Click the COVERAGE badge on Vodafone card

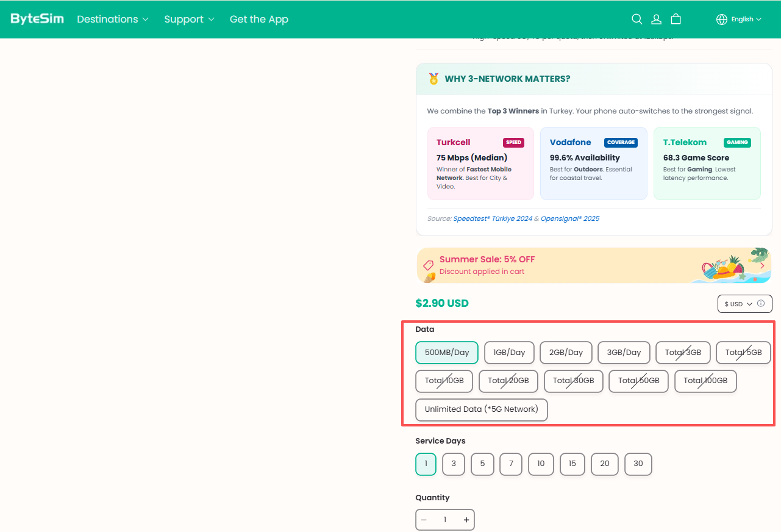point(621,143)
